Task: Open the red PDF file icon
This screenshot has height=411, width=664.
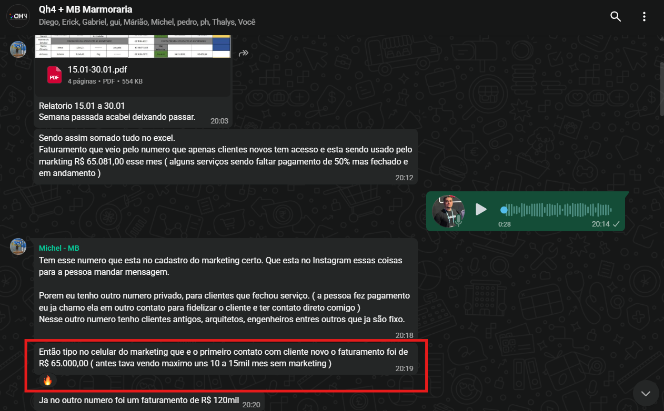Action: point(54,75)
